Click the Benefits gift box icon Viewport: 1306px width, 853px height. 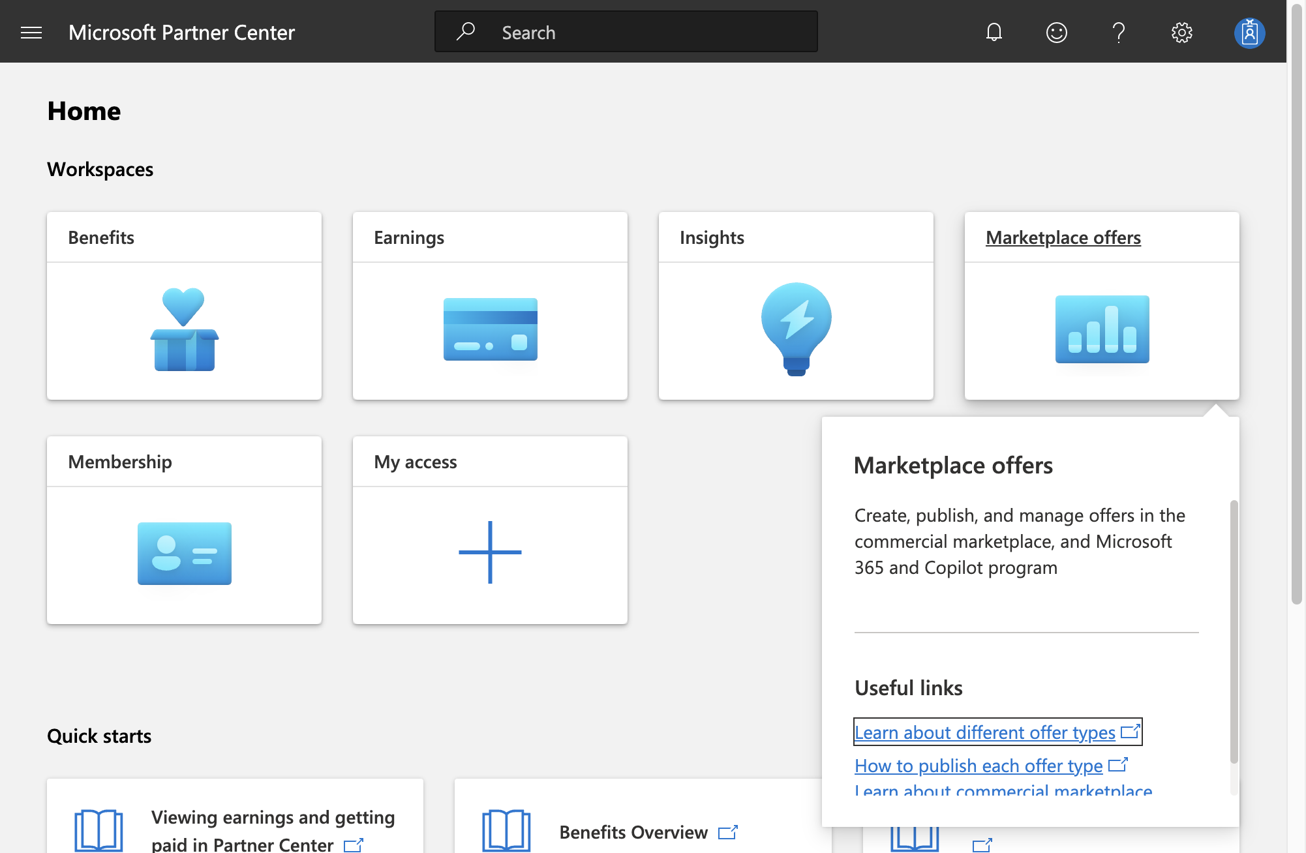pos(184,329)
